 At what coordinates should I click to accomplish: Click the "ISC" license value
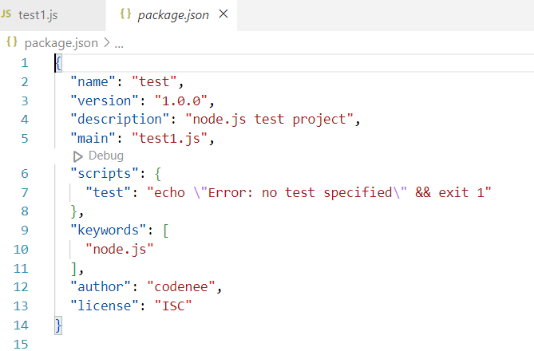click(173, 306)
